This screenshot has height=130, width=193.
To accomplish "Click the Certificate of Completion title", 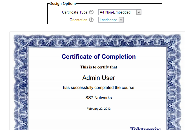I will [99, 57].
